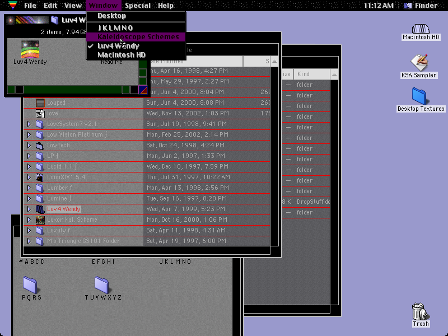Click the love file name
Screen dimensions: 448x336
coord(53,114)
